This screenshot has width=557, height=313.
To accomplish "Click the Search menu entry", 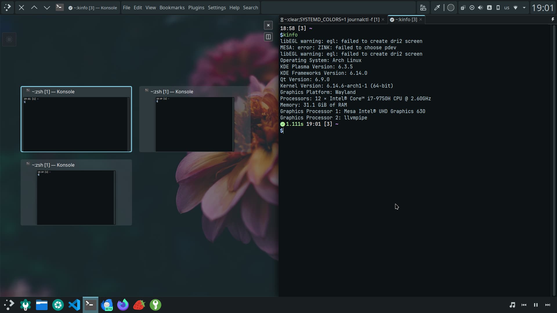I will tap(250, 8).
